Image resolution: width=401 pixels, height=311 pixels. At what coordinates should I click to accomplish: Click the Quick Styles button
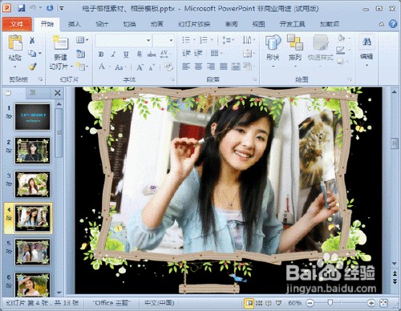click(321, 50)
